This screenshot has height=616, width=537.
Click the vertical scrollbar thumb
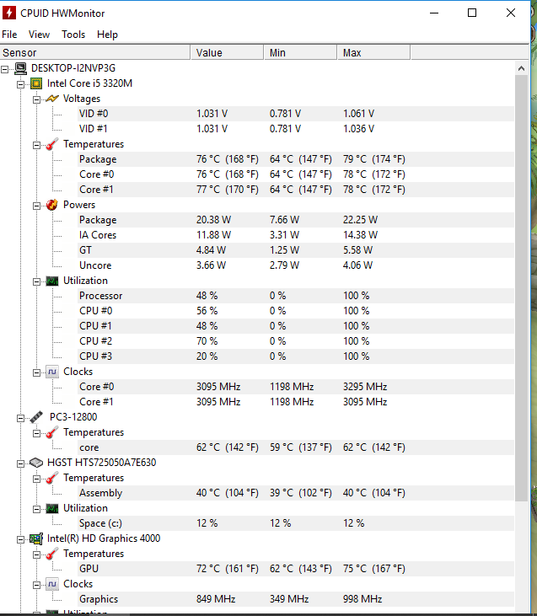click(521, 288)
